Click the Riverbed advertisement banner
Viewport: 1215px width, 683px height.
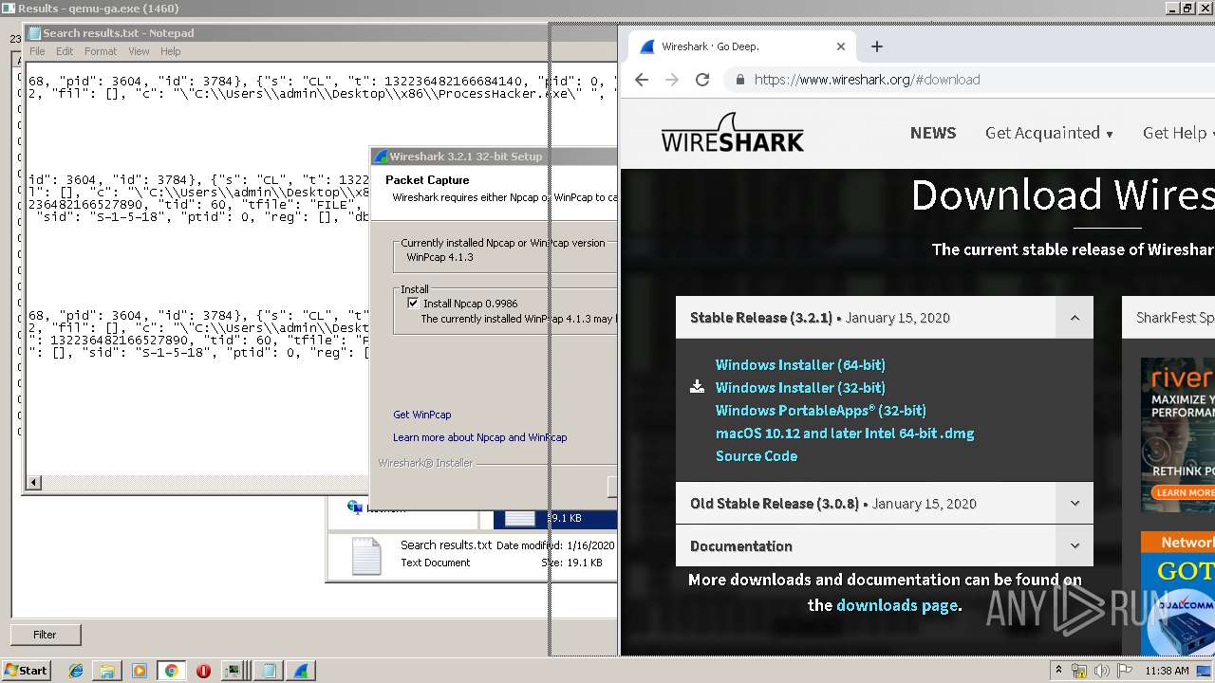[1177, 434]
